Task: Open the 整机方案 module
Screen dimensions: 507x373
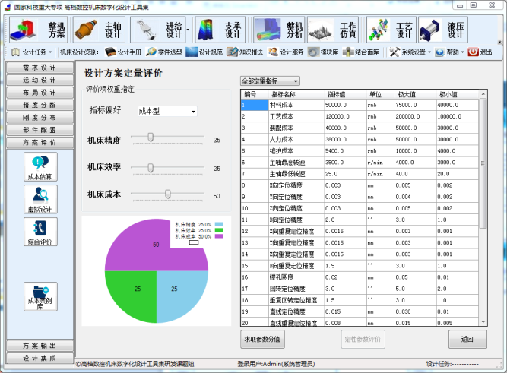Action: coord(38,30)
